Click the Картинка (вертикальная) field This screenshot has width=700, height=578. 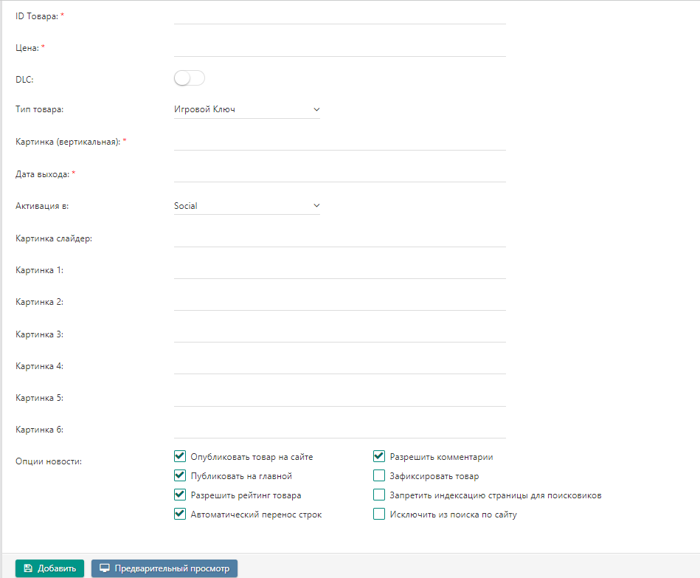tap(339, 141)
